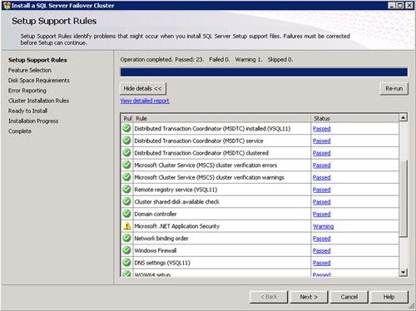The height and width of the screenshot is (311, 416).
Task: Click the rules list scrollbar up arrow
Action: point(403,117)
